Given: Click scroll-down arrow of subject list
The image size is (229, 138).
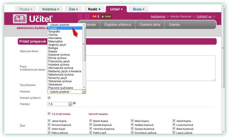Looking at the screenshot, I should point(84,88).
